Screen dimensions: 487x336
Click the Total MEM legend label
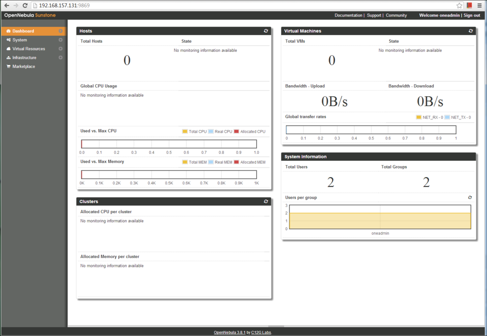(x=198, y=162)
